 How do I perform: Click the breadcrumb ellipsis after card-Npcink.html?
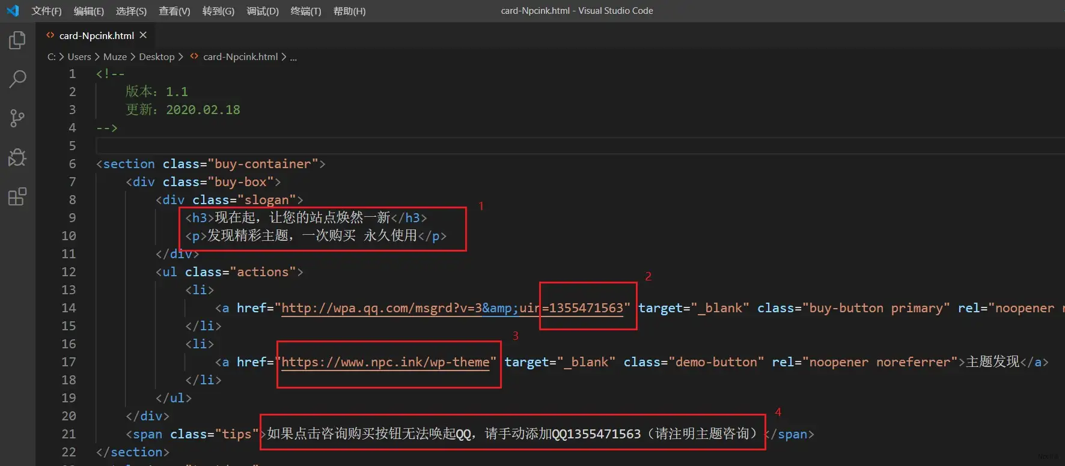(293, 57)
